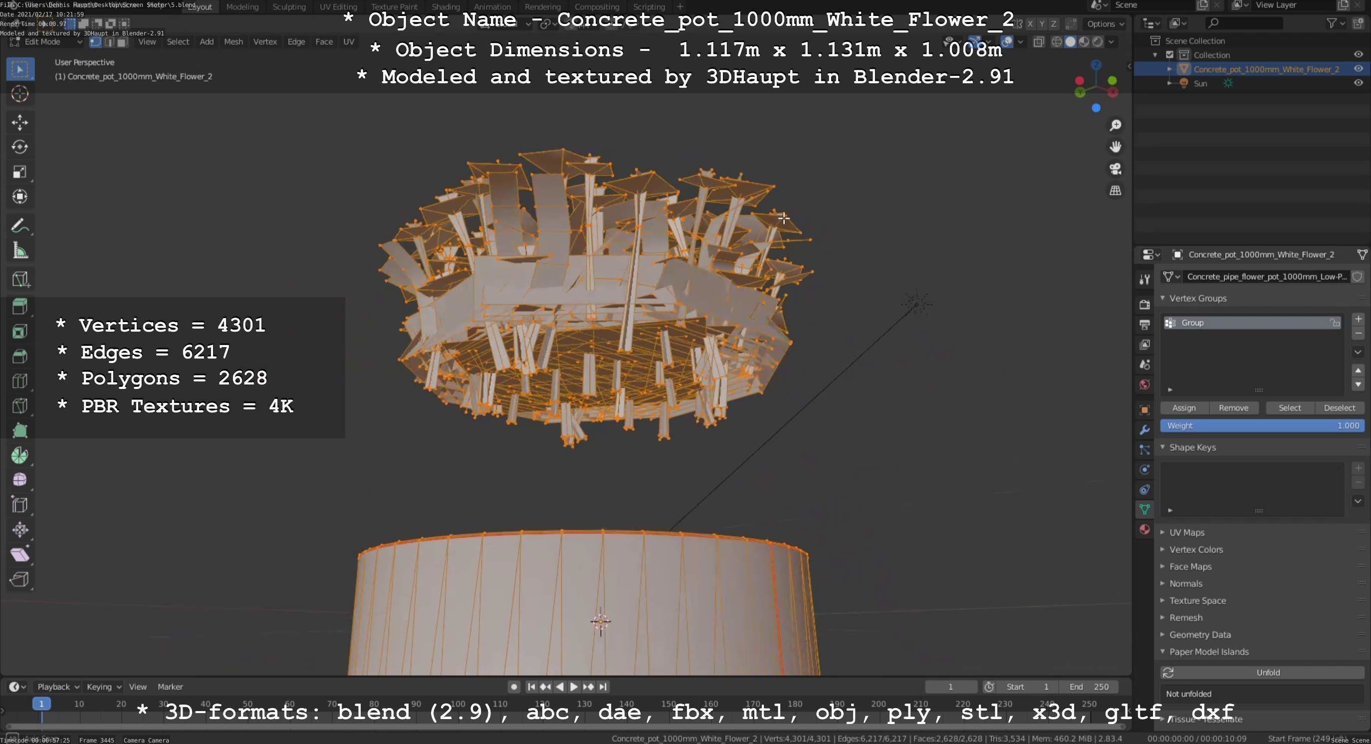Choose the Annotate pencil tool
The image size is (1371, 744).
coord(20,225)
